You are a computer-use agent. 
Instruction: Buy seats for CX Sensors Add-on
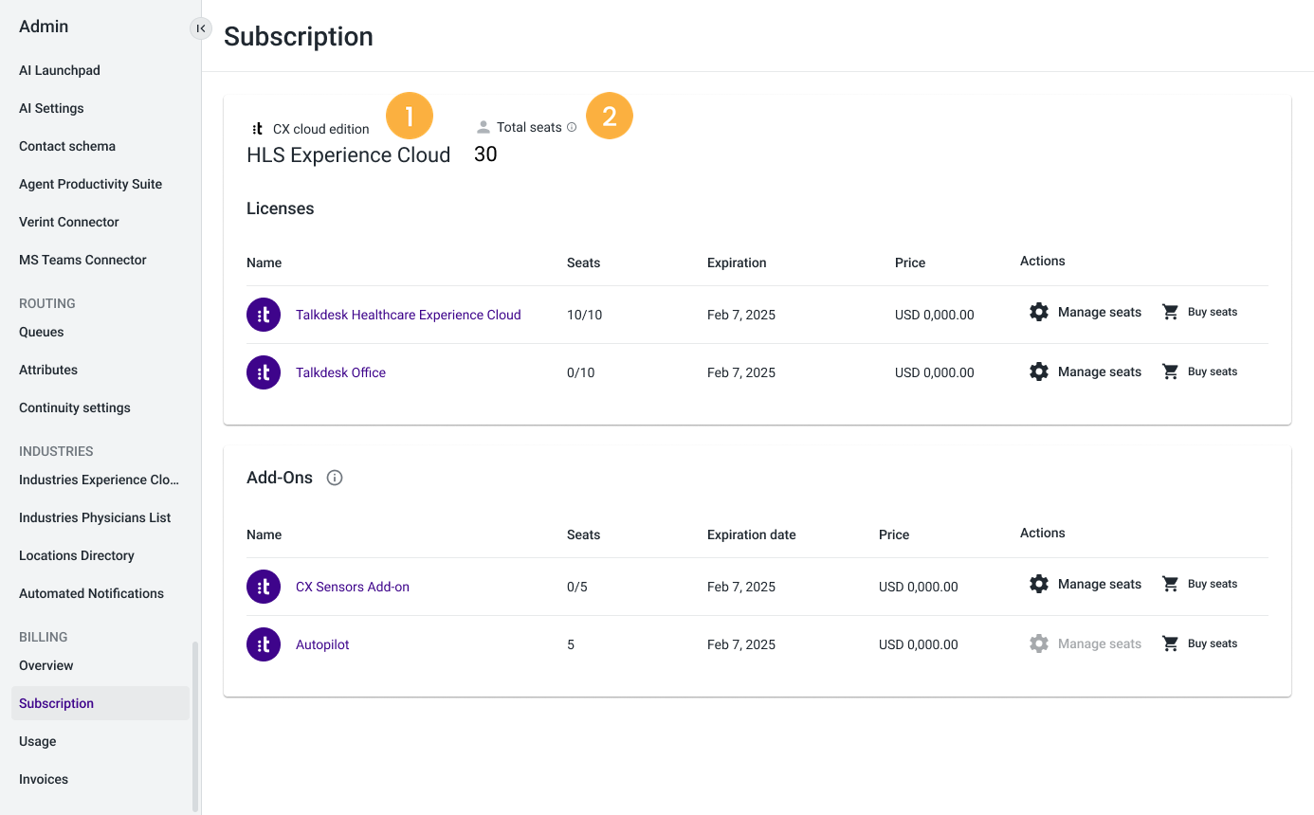(x=1213, y=584)
